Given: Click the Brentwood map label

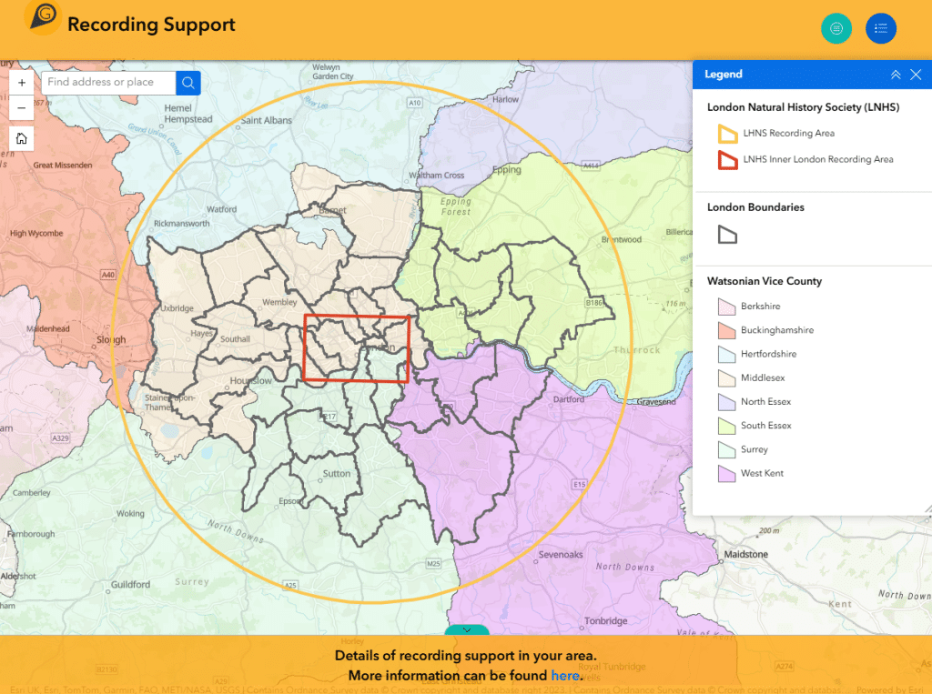Looking at the screenshot, I should [x=621, y=239].
